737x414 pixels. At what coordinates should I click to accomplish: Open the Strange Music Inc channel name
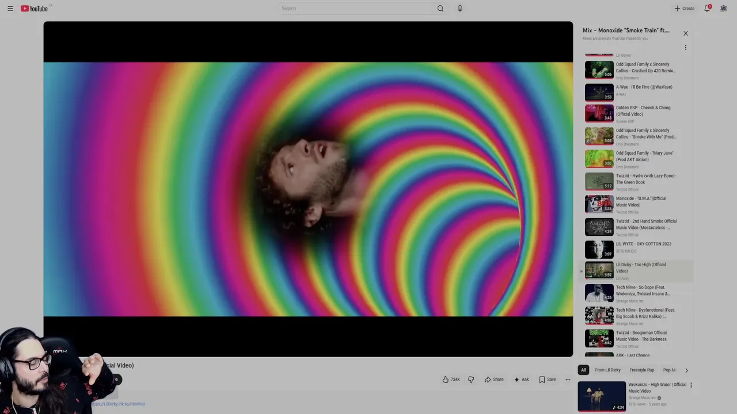pos(643,398)
